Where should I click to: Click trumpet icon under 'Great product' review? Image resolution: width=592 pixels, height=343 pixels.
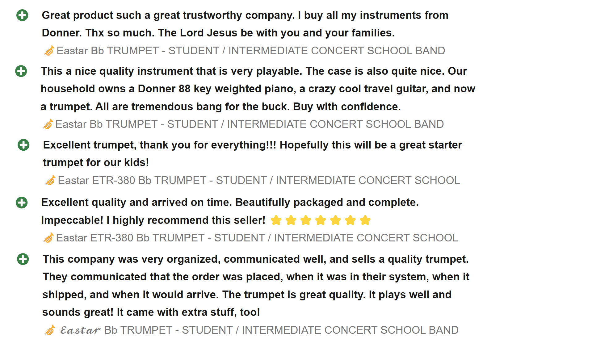49,51
